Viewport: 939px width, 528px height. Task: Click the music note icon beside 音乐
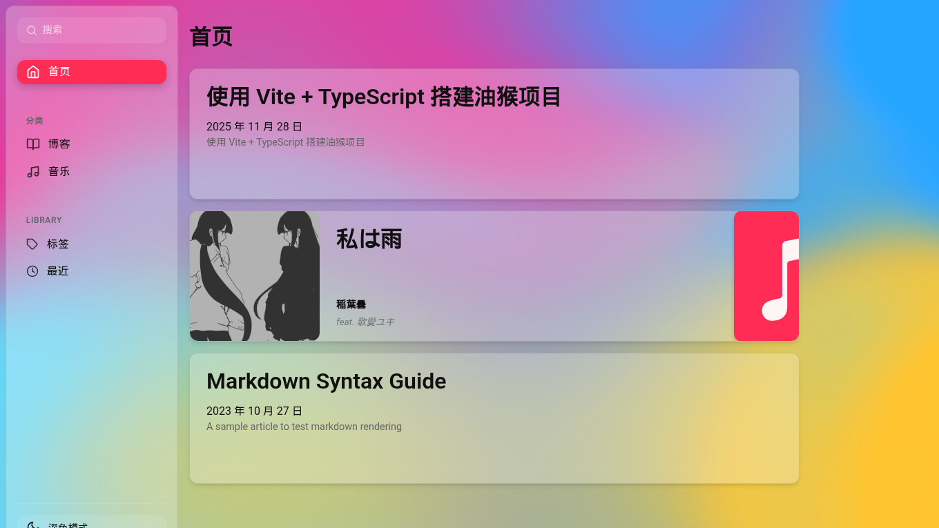[x=32, y=171]
